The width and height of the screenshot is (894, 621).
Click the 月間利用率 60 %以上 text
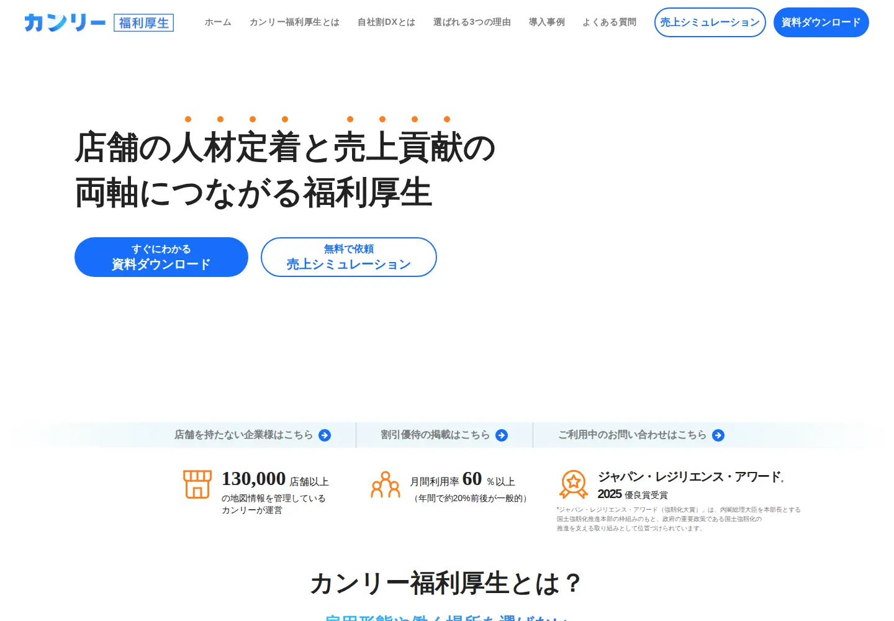click(463, 479)
